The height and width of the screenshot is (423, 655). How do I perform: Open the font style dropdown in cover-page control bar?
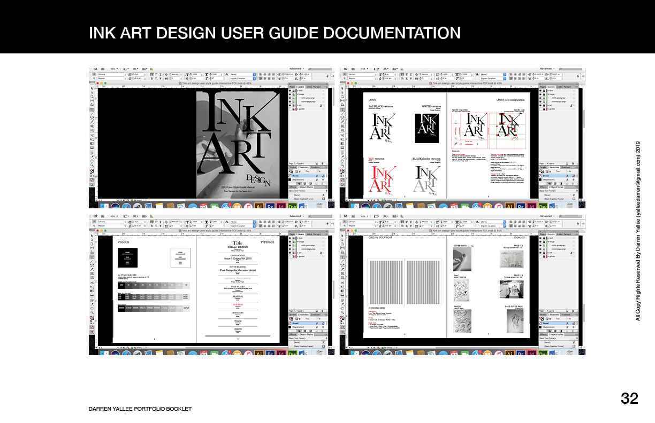[x=111, y=79]
